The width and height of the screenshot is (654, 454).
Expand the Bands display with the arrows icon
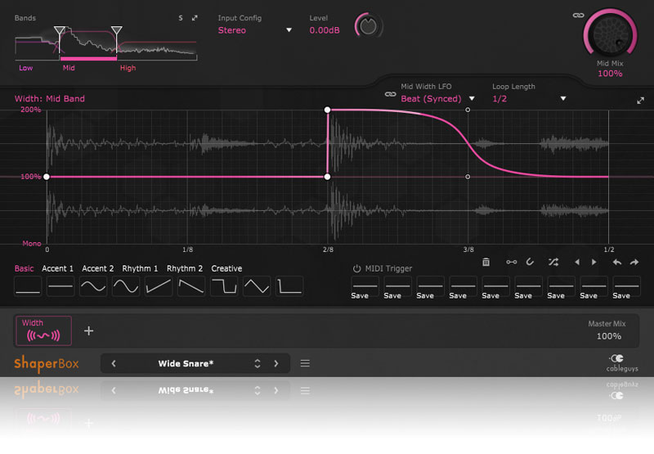pos(195,17)
